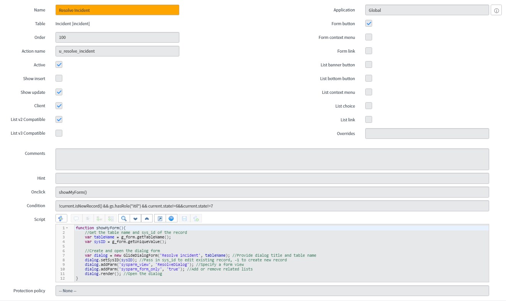Click the Application field showing Global
Viewport: 506px width, 301px height.
(427, 10)
